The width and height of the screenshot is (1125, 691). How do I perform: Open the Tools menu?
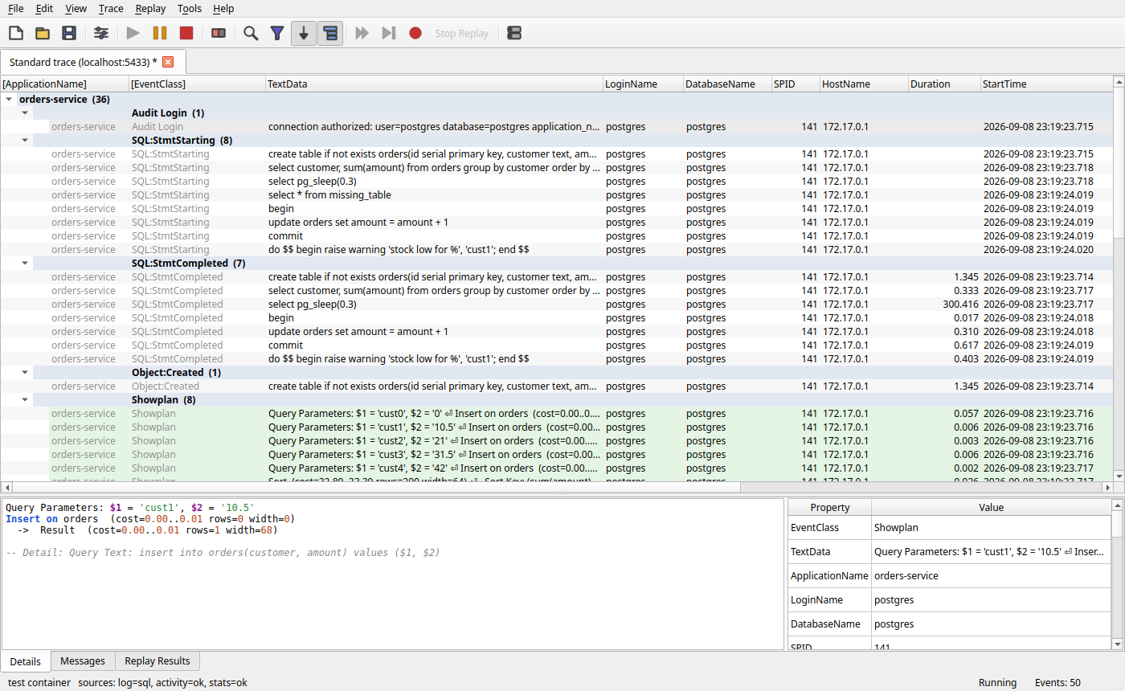click(x=190, y=8)
